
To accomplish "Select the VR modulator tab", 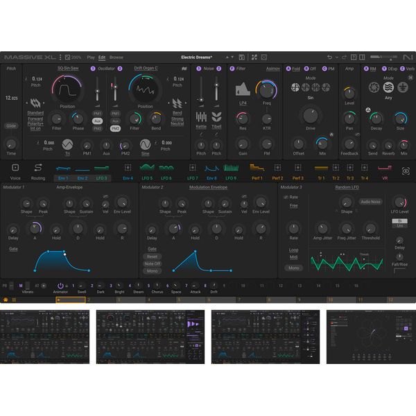I will [x=385, y=173].
